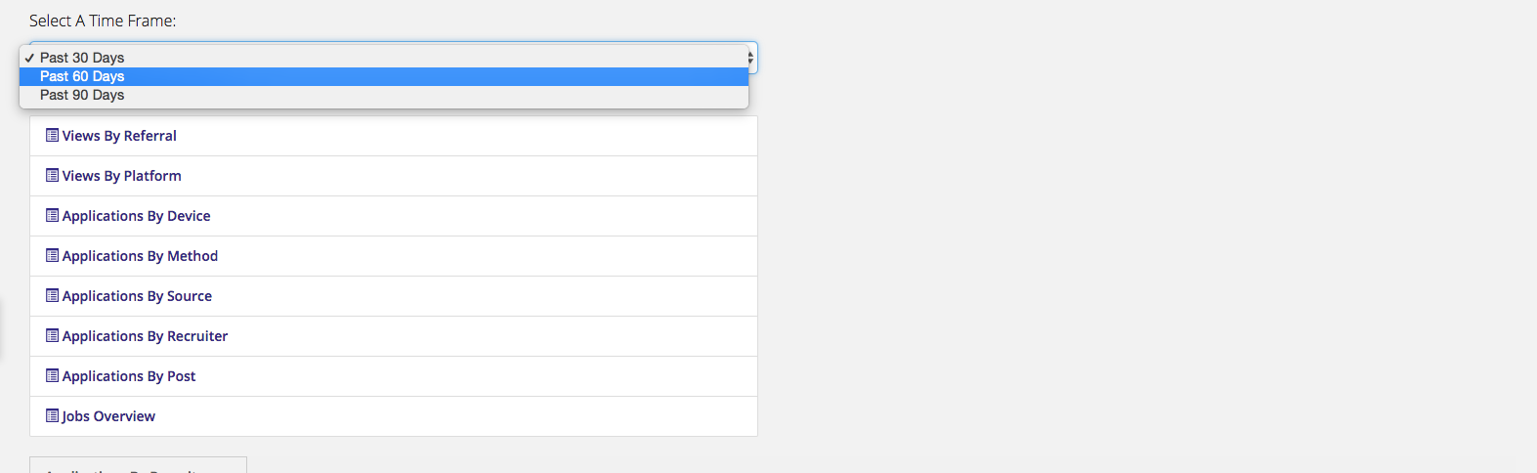Click the time frame select arrows
Viewport: 1537px width, 473px height.
[x=751, y=59]
